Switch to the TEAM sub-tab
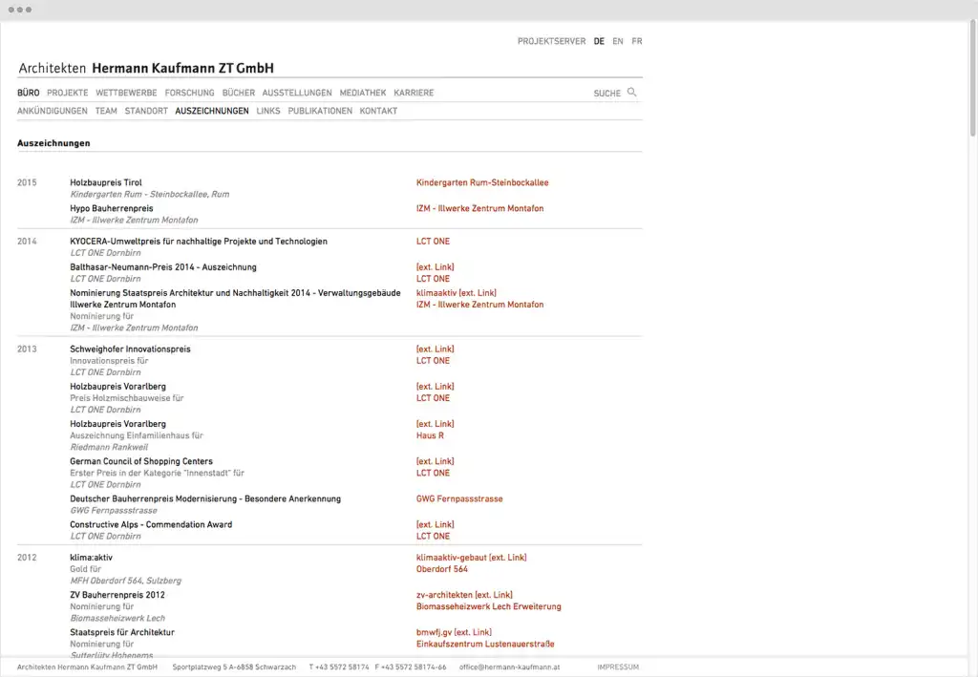The image size is (978, 677). 106,112
